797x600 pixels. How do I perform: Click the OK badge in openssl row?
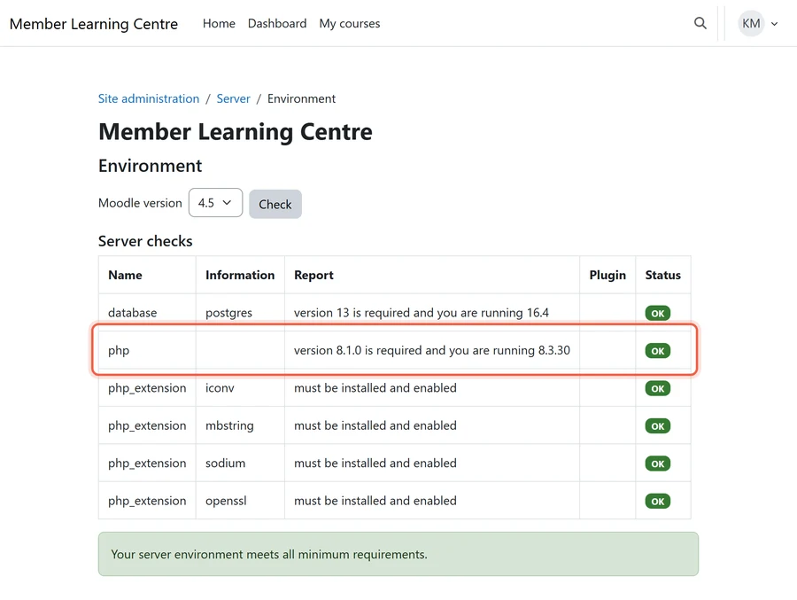click(658, 502)
